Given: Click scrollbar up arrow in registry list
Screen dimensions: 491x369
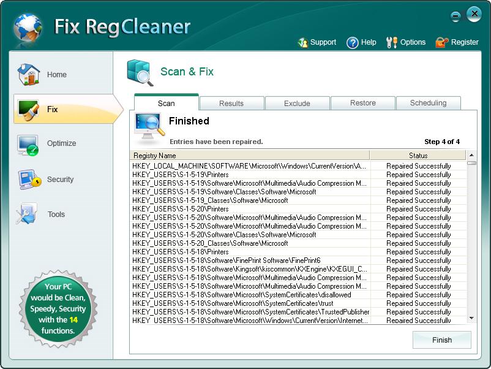Looking at the screenshot, I should (471, 156).
